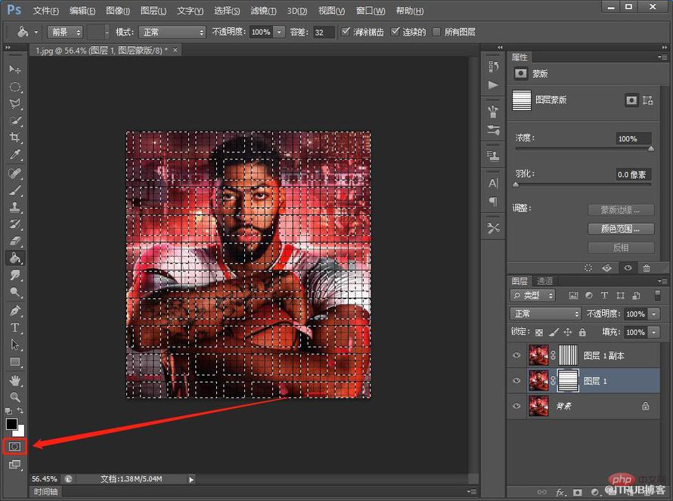Select the Pen tool
The width and height of the screenshot is (673, 501).
click(15, 311)
